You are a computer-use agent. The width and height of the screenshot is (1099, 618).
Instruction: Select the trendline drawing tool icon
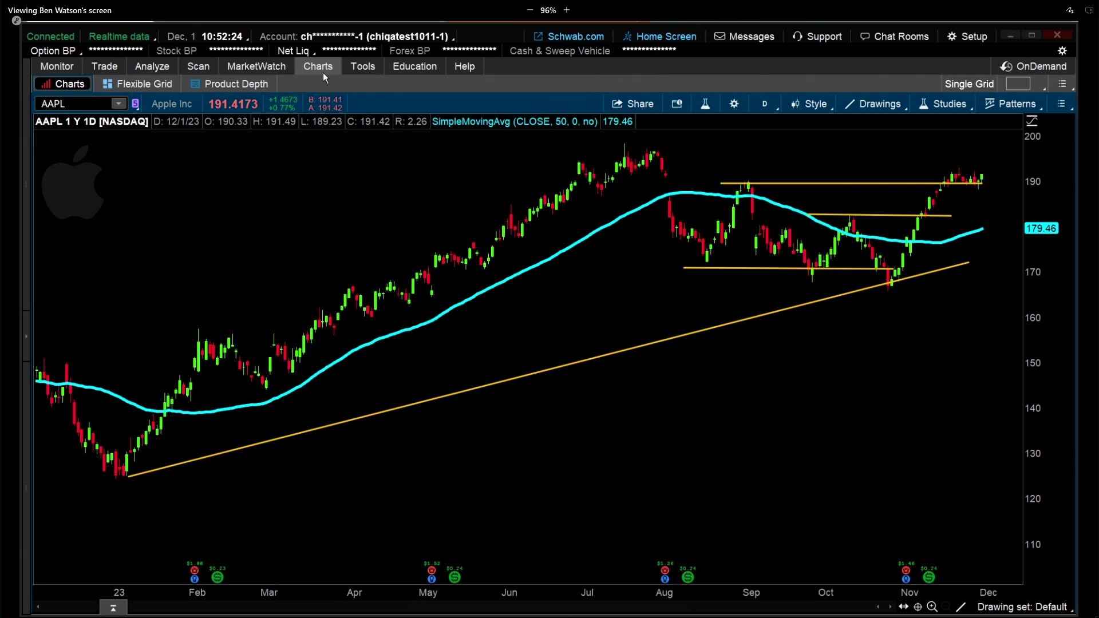pyautogui.click(x=961, y=607)
